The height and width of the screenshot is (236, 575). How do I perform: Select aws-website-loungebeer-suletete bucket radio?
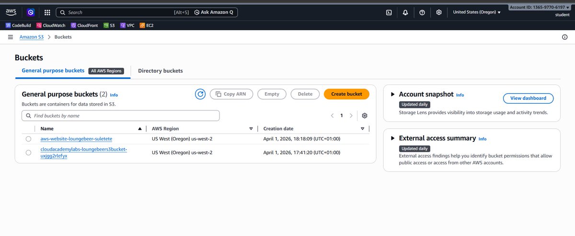(29, 139)
